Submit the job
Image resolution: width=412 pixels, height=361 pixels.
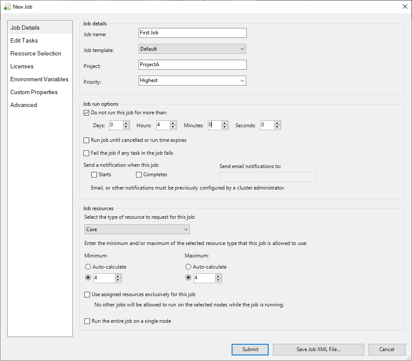click(x=250, y=349)
